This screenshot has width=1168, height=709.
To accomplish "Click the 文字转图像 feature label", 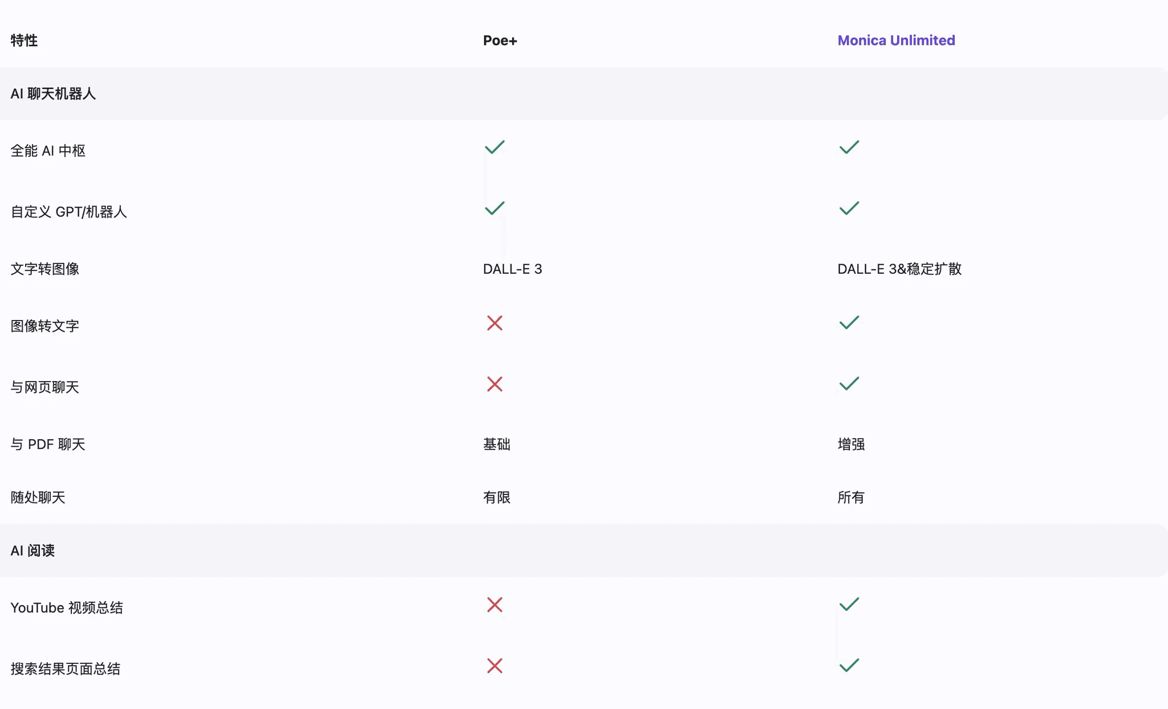I will pyautogui.click(x=44, y=269).
